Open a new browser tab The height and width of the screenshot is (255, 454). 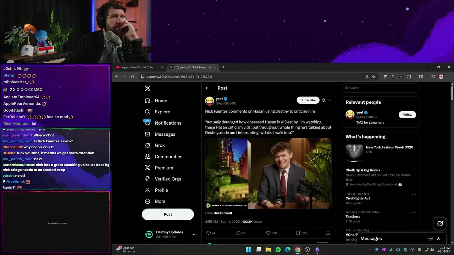(223, 67)
